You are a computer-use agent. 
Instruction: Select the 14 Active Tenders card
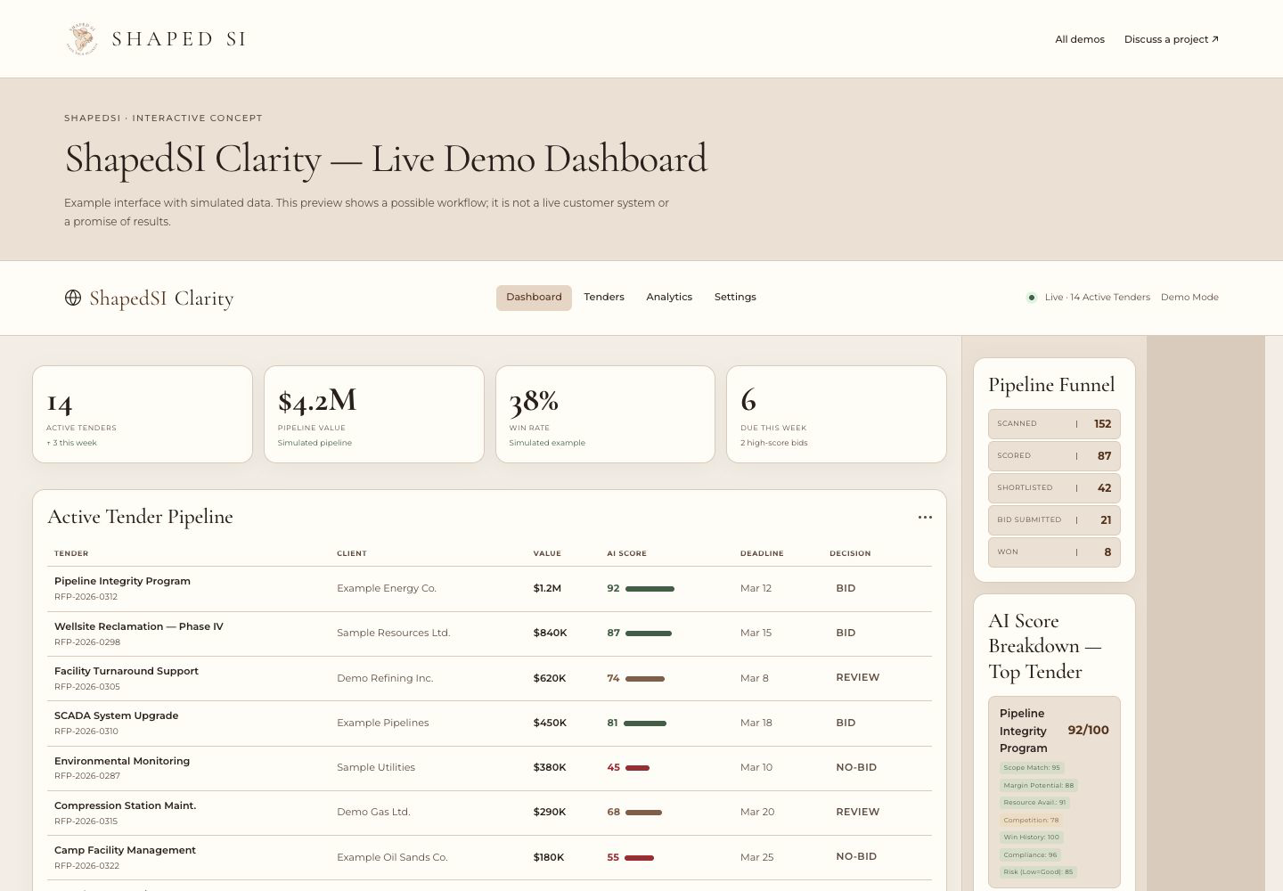(x=143, y=414)
